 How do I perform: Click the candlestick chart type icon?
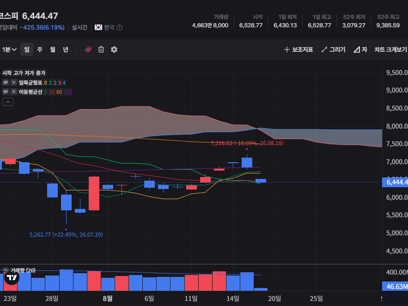(88, 49)
